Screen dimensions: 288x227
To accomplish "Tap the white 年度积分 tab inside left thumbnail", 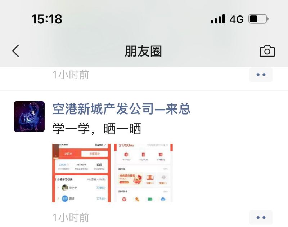I will 94,153.
